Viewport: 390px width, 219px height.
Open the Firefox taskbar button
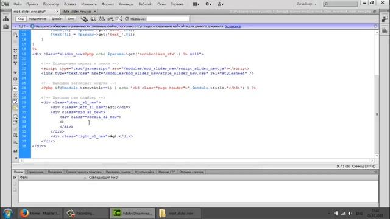tap(40, 213)
